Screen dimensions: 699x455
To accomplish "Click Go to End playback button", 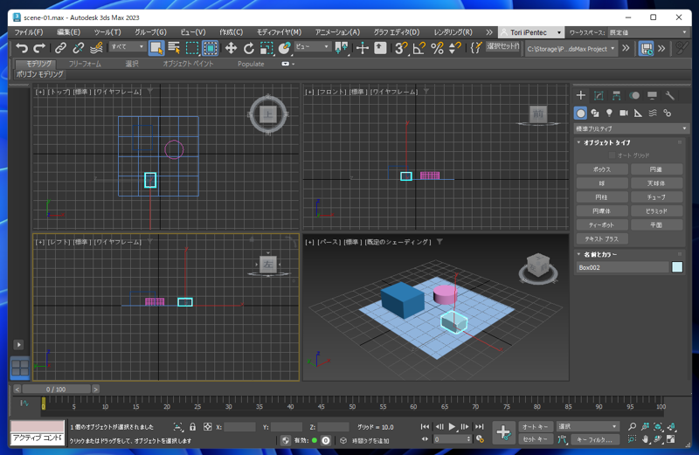I will click(479, 426).
